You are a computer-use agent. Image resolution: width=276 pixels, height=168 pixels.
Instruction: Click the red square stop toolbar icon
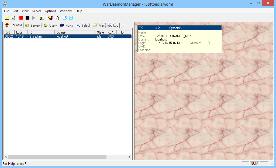tap(21, 18)
